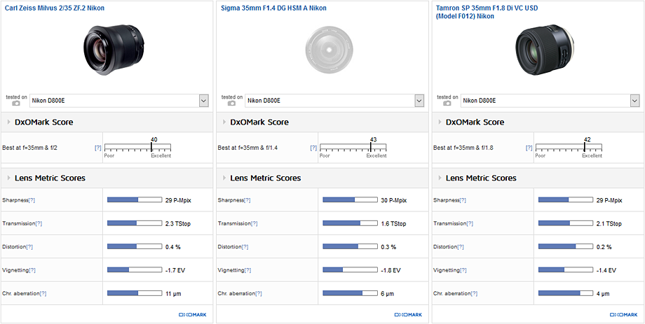This screenshot has height=324, width=645.
Task: Click the Tamron SP 35mm lens photo
Action: point(545,50)
